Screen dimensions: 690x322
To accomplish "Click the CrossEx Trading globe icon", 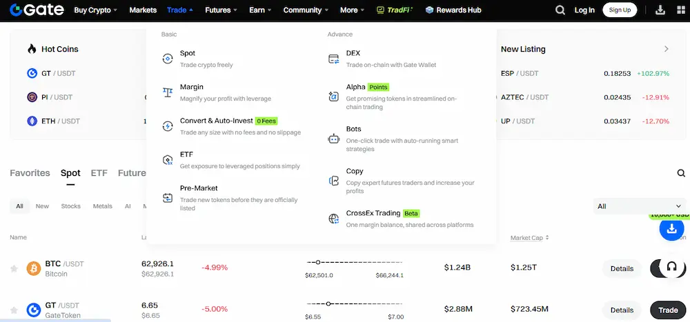I will click(334, 219).
